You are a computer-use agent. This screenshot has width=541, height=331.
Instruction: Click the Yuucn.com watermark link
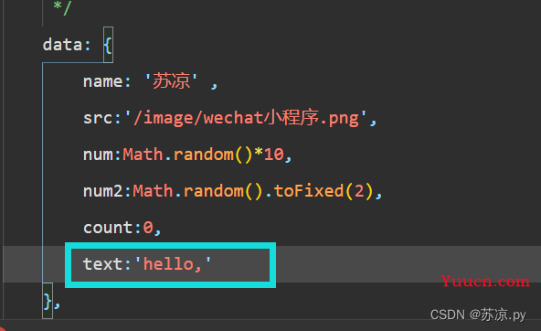[485, 282]
